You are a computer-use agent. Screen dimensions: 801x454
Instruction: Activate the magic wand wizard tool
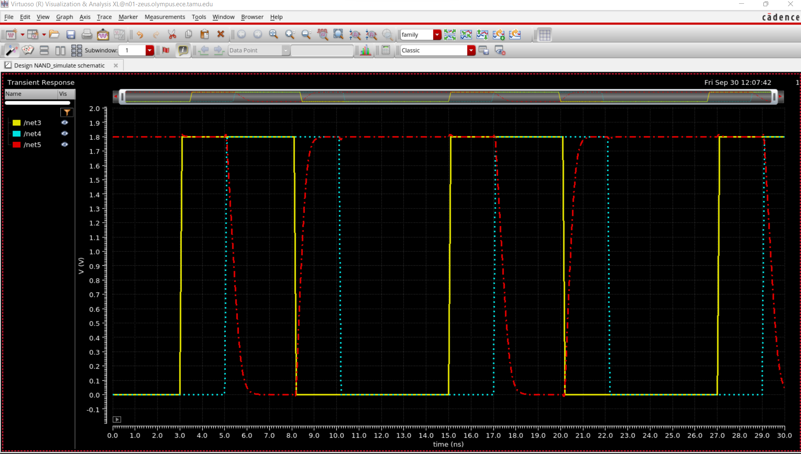tap(11, 50)
